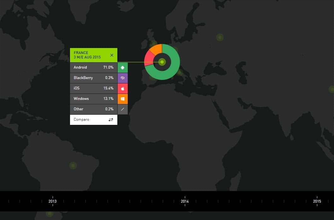Screen dimensions: 334x220
Task: Jump to 2013 on the timeline
Action: [53, 201]
